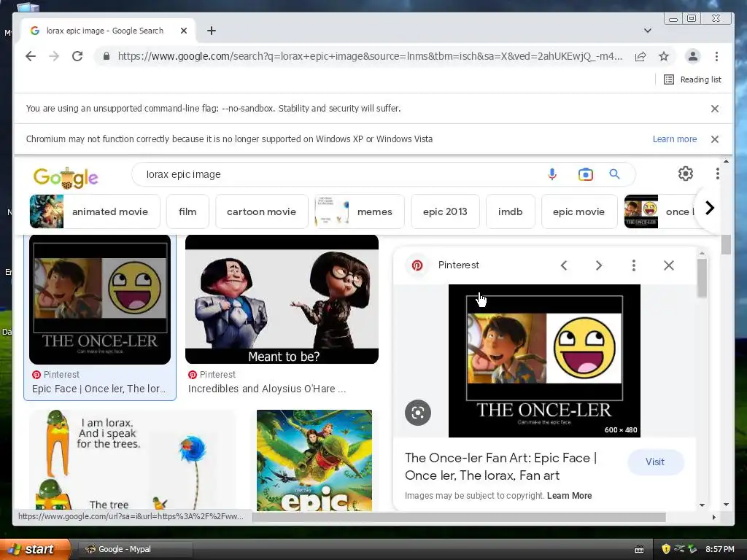Open the Reading list
Image resolution: width=747 pixels, height=560 pixels.
click(693, 79)
